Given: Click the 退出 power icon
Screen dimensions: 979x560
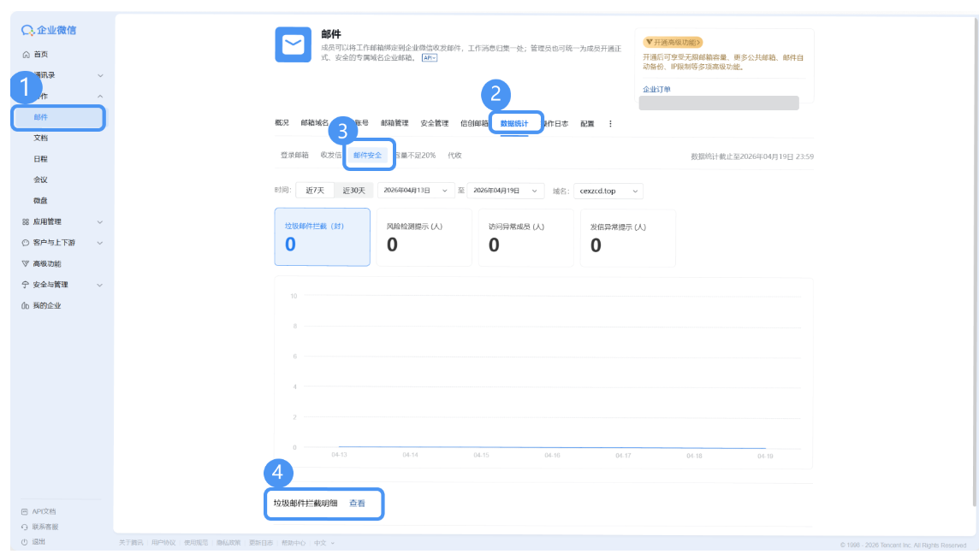Looking at the screenshot, I should (24, 542).
